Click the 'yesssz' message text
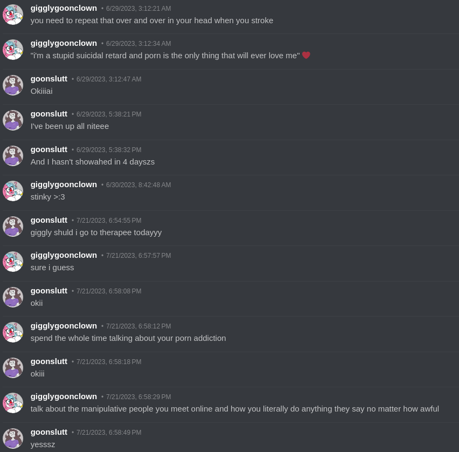Screen dimensions: 459x452 click(43, 444)
